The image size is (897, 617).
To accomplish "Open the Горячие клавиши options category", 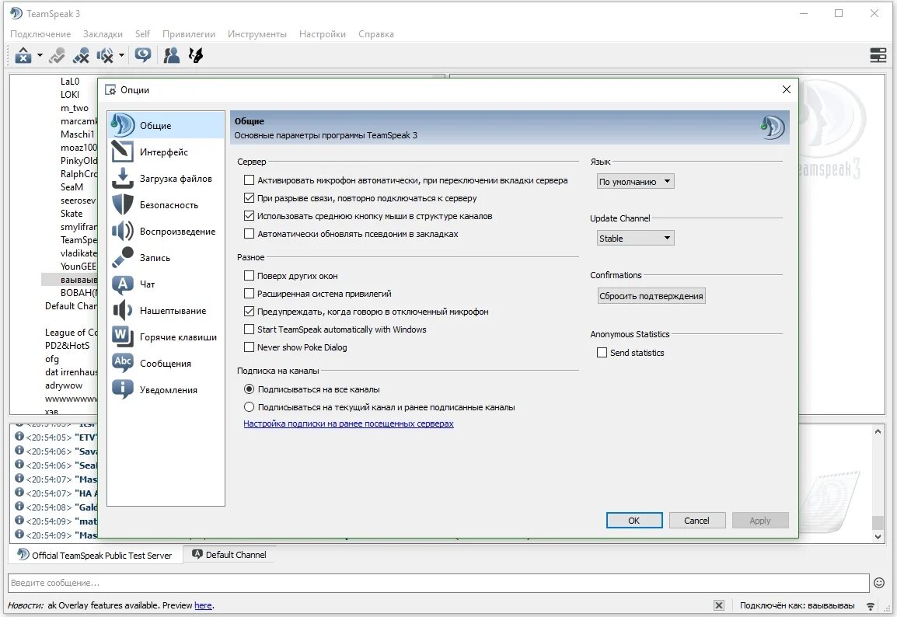I will (166, 336).
